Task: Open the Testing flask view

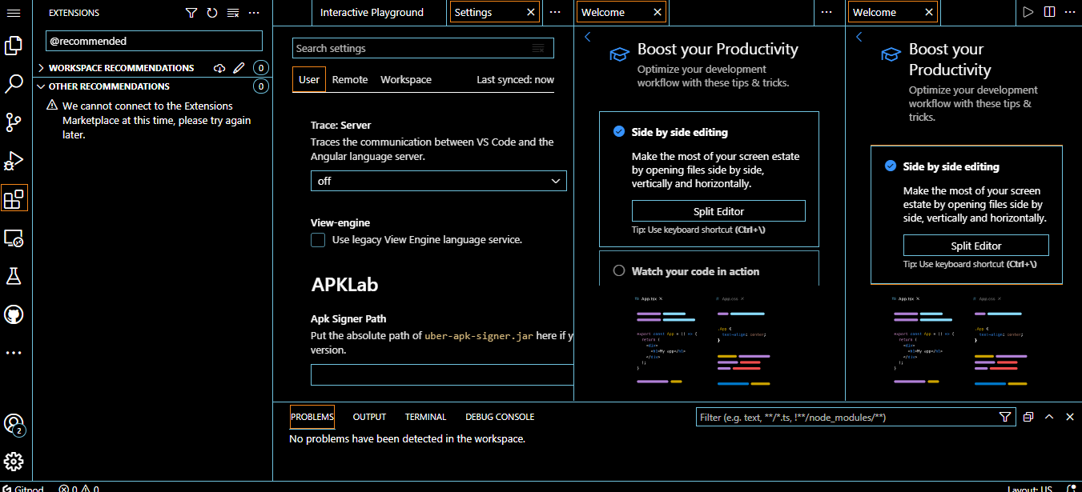Action: (x=14, y=276)
